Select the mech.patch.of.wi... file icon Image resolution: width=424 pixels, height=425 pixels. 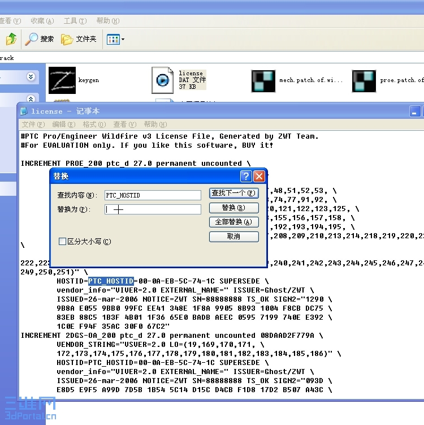[263, 81]
